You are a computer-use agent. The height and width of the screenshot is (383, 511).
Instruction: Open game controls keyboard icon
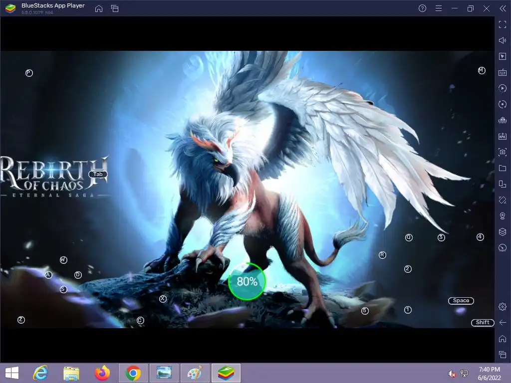coord(503,72)
